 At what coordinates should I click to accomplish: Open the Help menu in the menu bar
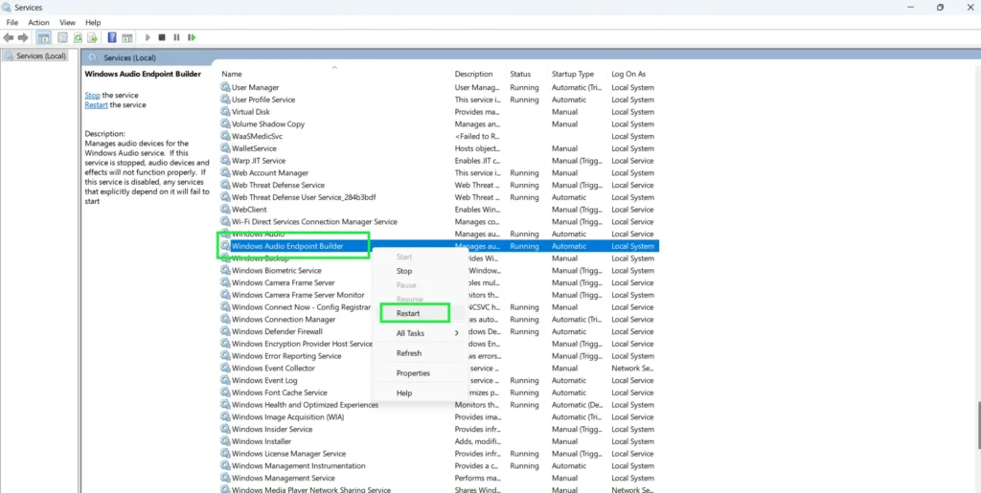(x=93, y=22)
